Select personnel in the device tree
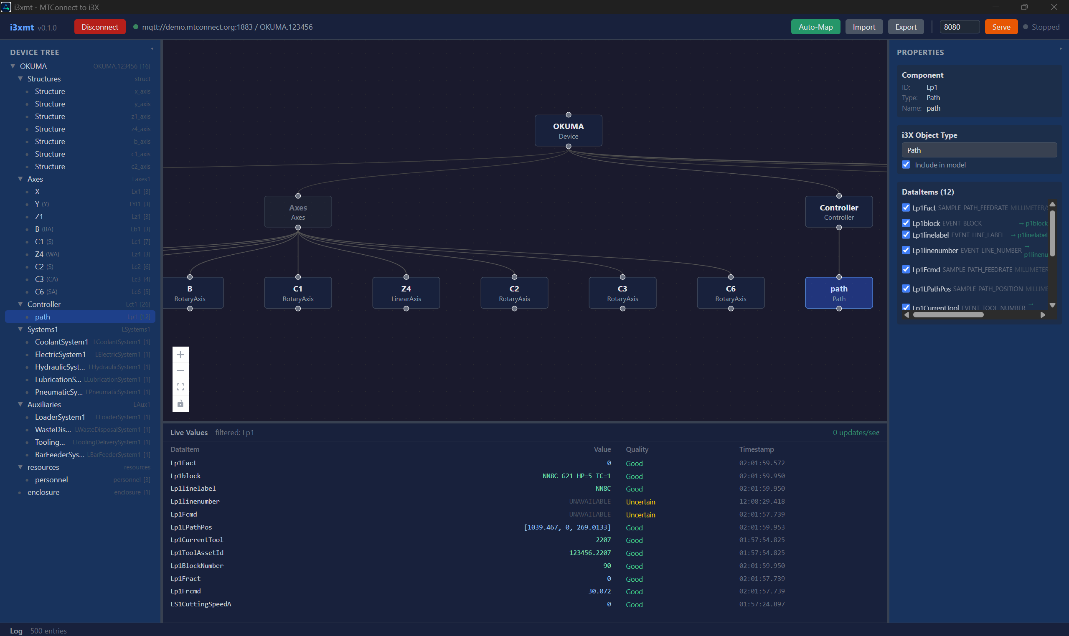The width and height of the screenshot is (1069, 636). [x=51, y=479]
